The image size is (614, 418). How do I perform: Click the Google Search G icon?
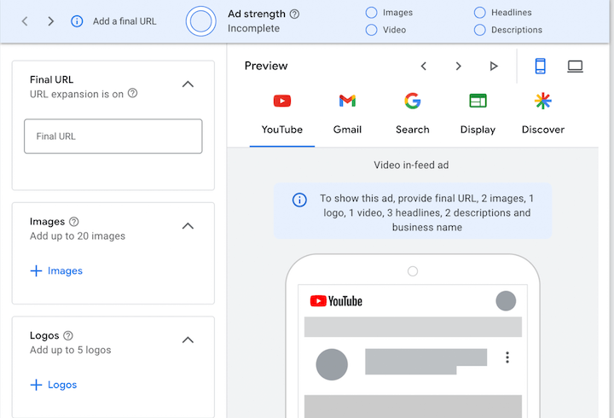[x=413, y=101]
